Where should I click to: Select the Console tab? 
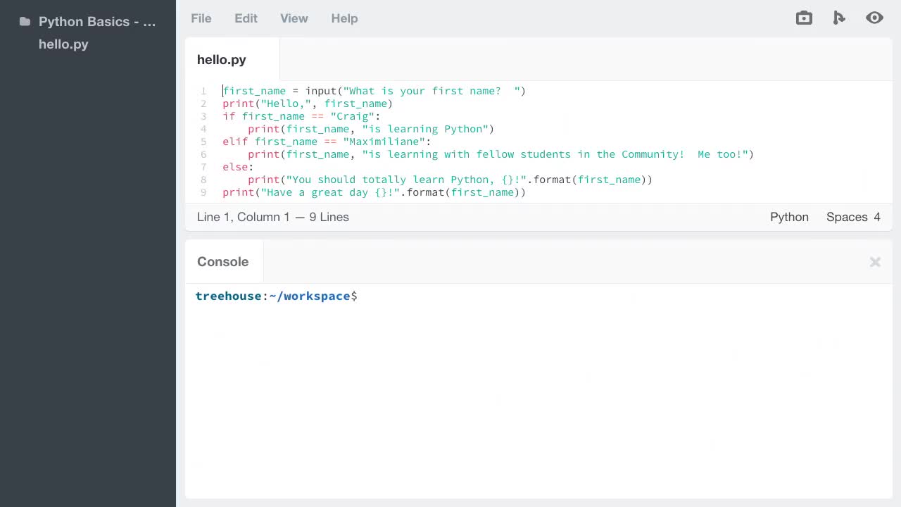coord(222,261)
